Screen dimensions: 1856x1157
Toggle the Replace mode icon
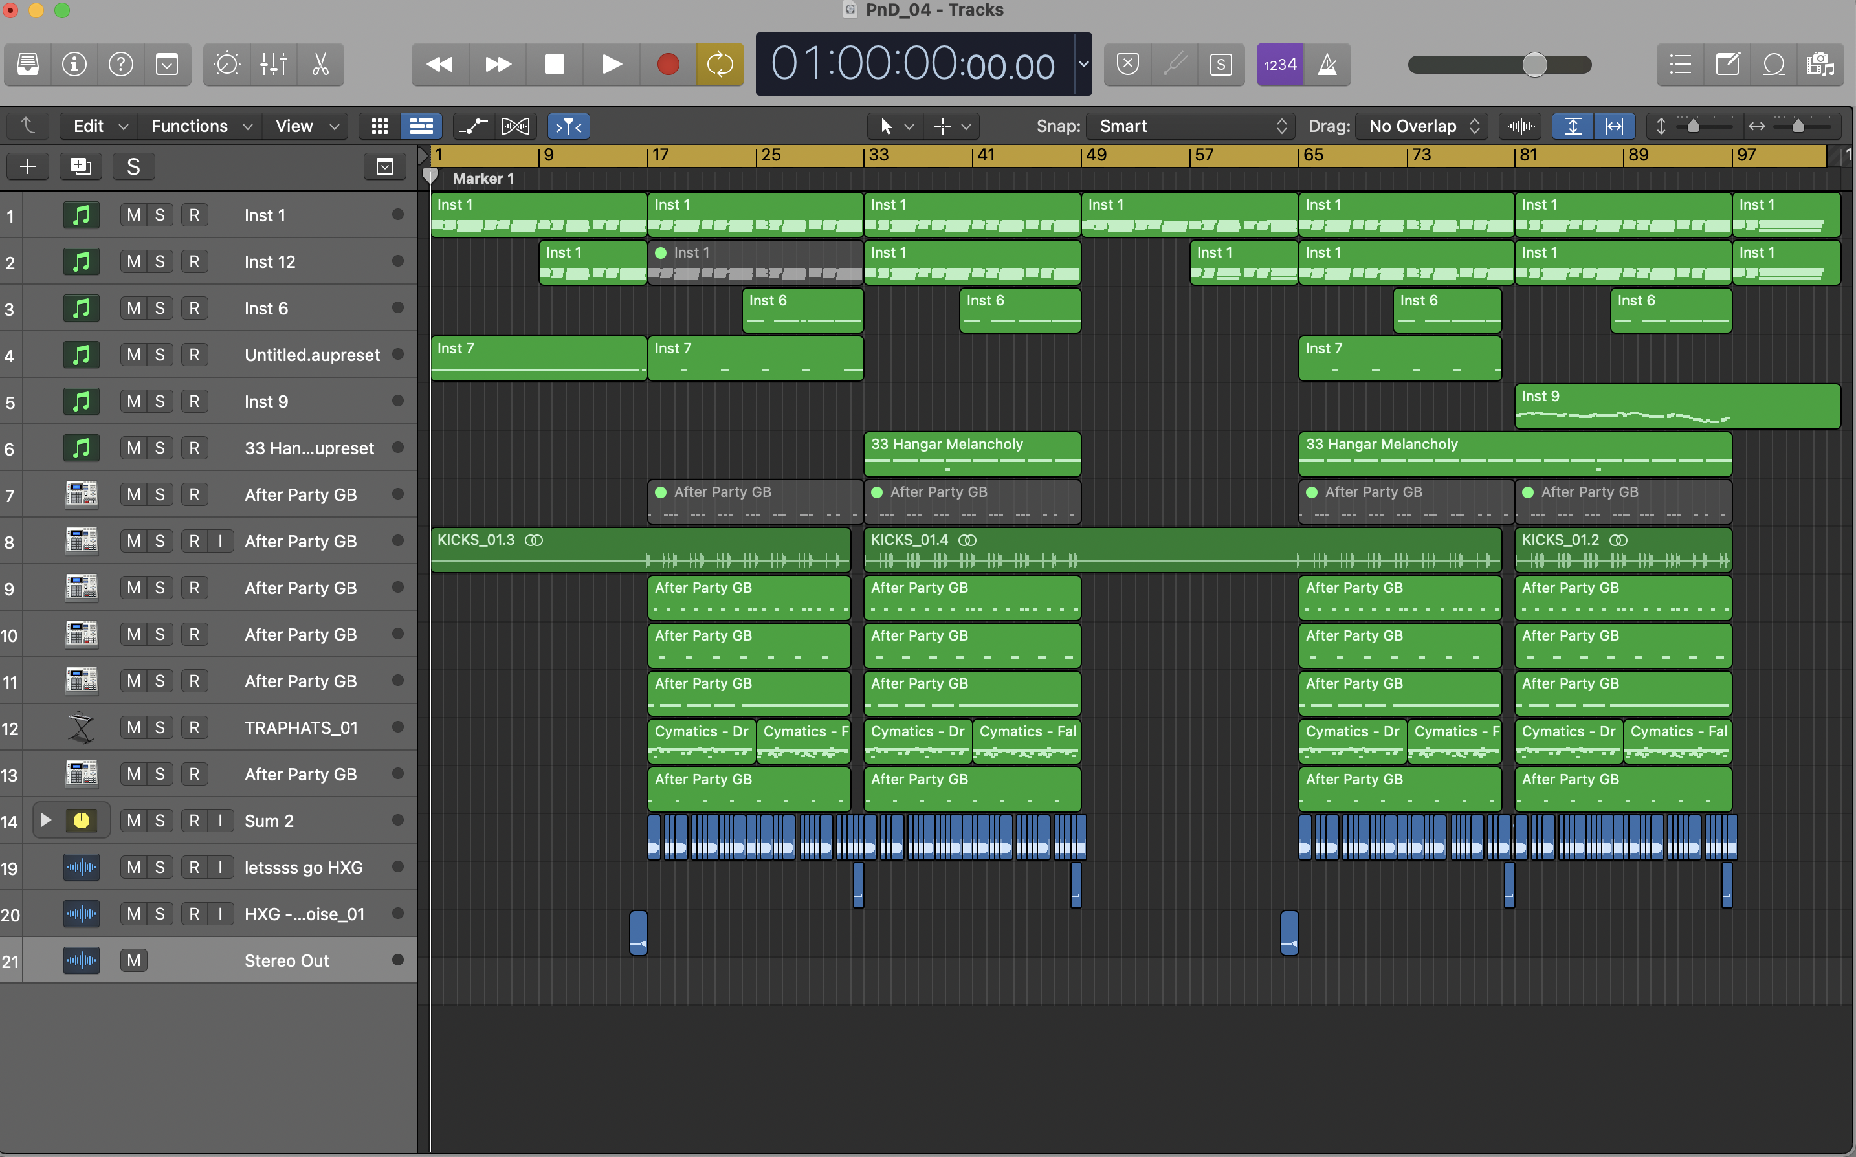pyautogui.click(x=1128, y=64)
